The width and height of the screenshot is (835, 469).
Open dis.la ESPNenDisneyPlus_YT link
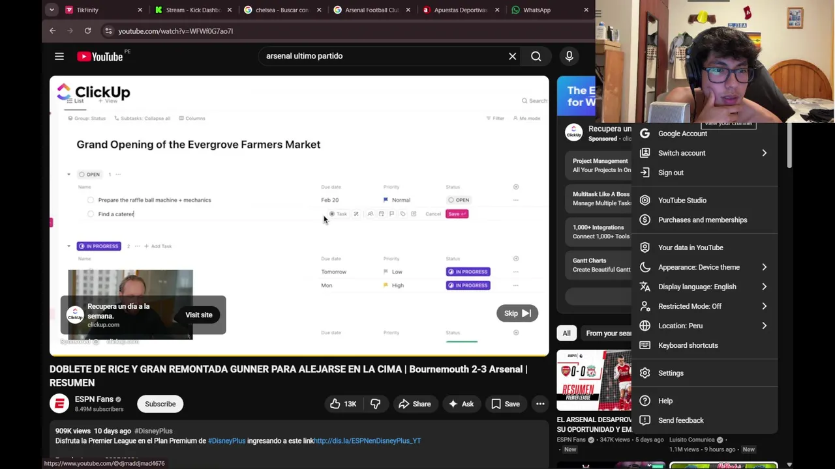click(x=367, y=441)
